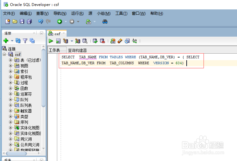Click the SQL Tuning Advisor icon
237x161 pixels.
click(85, 41)
